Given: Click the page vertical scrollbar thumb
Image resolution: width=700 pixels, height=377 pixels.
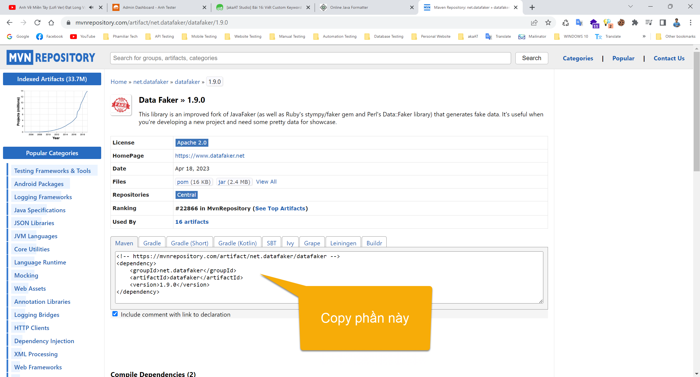Looking at the screenshot, I should tap(696, 112).
